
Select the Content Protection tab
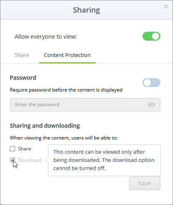coord(67,55)
